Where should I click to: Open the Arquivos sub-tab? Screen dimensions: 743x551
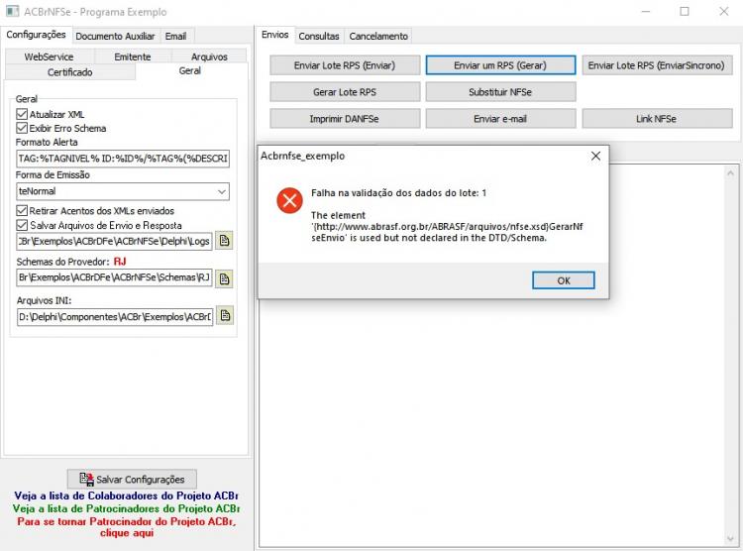point(209,56)
